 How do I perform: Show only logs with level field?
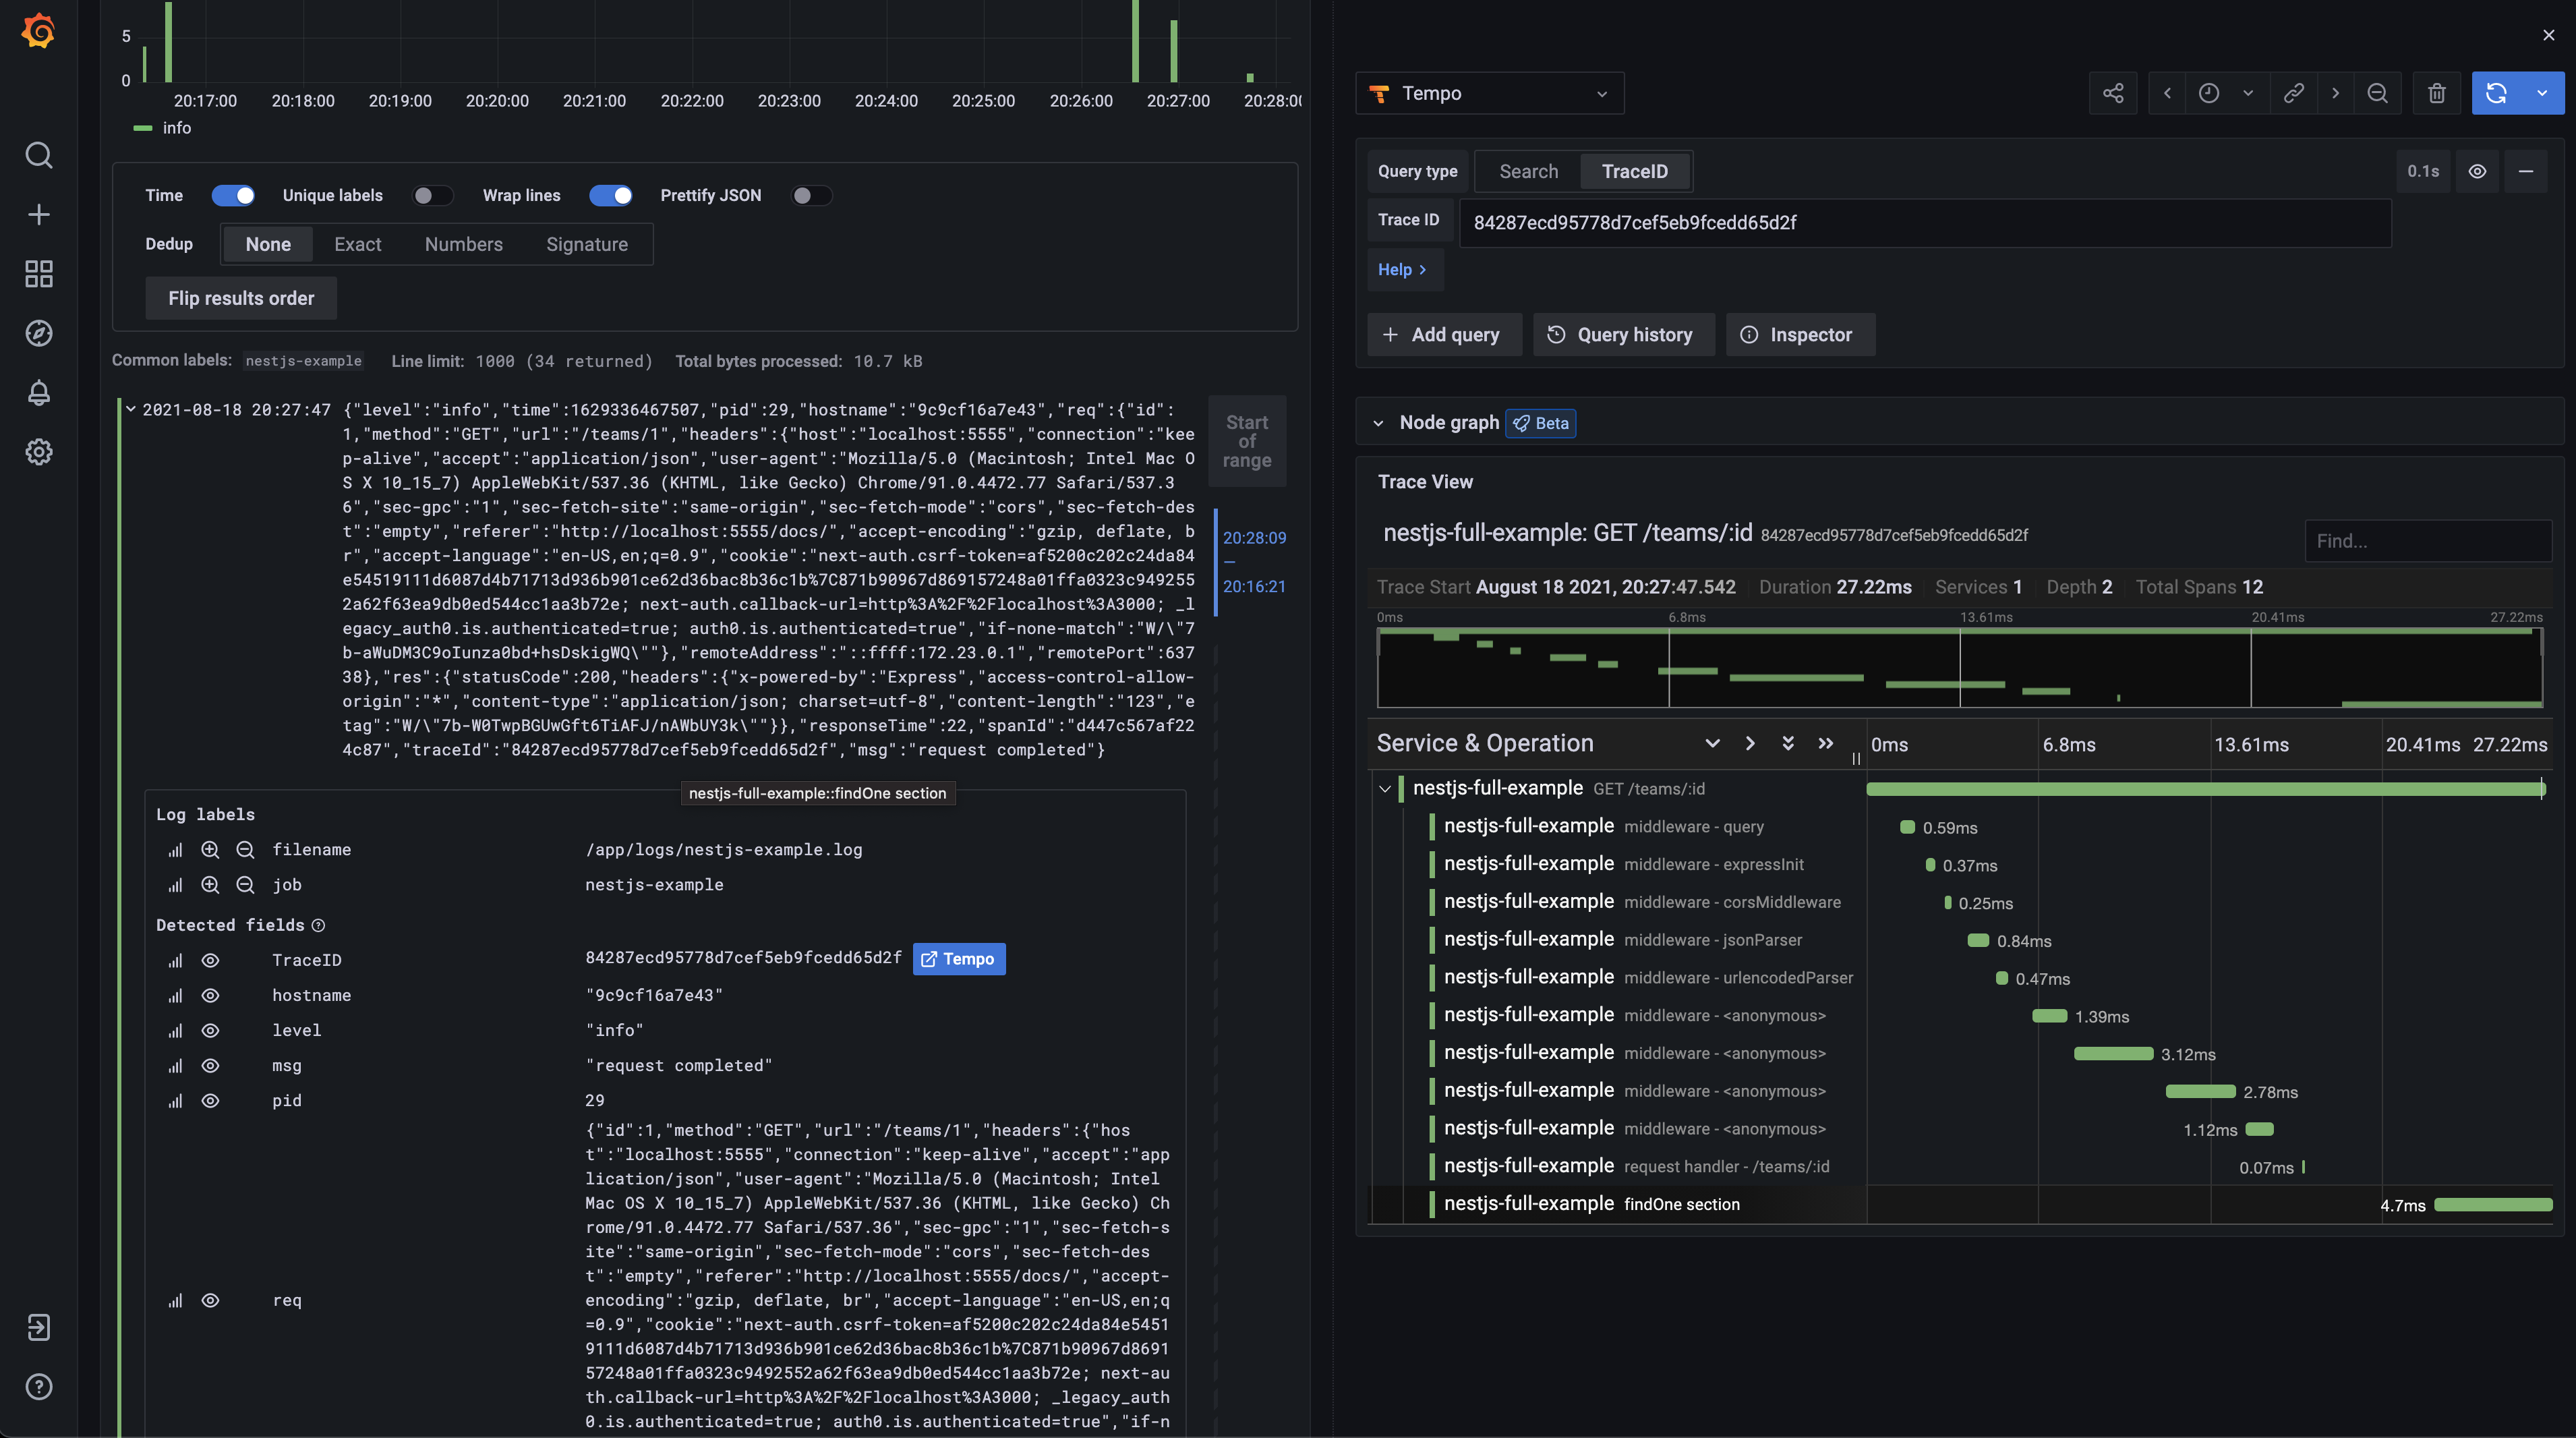click(x=210, y=1030)
